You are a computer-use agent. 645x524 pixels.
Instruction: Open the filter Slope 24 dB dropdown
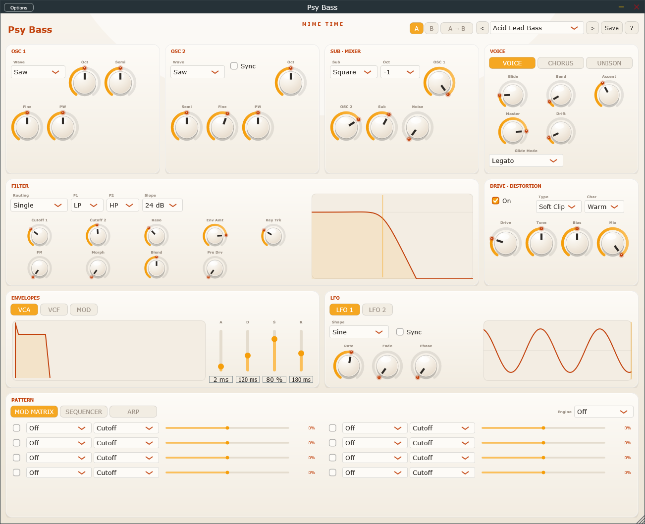tap(162, 205)
